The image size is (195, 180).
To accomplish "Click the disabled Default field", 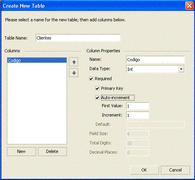I will [x=156, y=125].
